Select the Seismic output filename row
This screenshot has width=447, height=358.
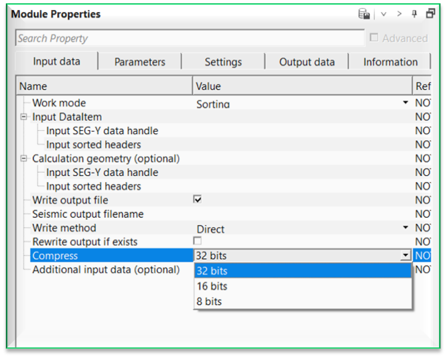(x=88, y=214)
